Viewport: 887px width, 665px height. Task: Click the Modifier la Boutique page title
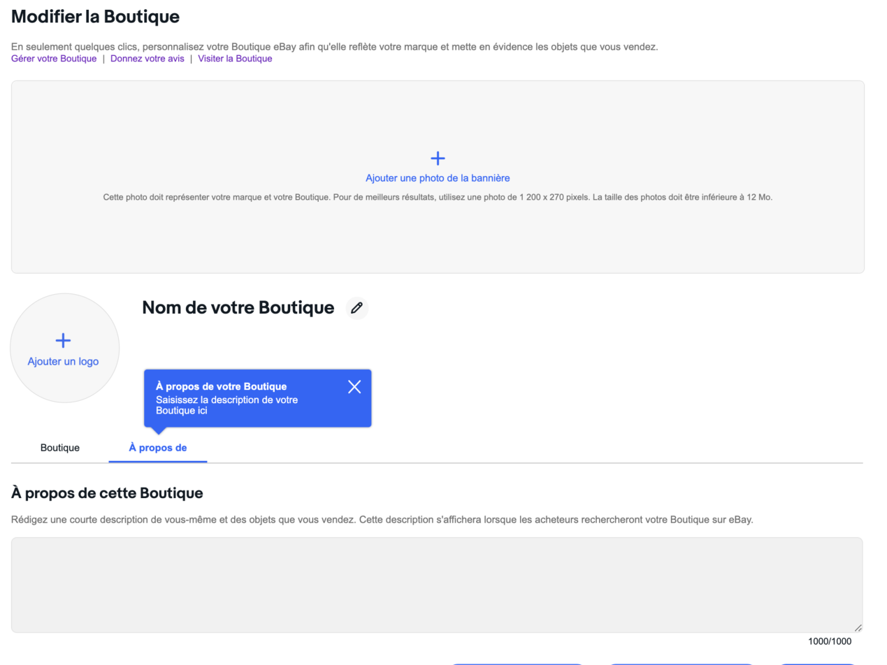click(x=96, y=17)
